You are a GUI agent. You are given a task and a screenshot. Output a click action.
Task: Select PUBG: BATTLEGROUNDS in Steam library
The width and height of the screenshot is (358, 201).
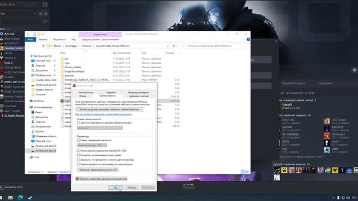coord(14,82)
